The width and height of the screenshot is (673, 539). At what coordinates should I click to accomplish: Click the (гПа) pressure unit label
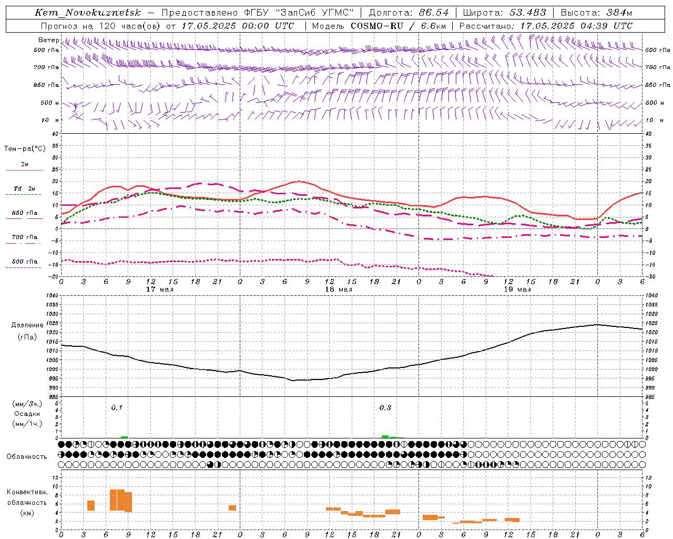click(28, 337)
